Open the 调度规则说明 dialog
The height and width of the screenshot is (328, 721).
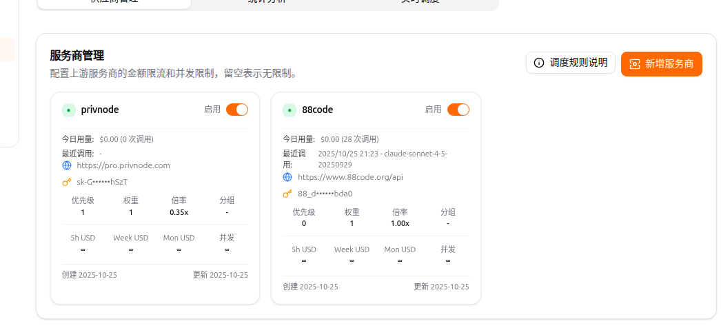[571, 63]
